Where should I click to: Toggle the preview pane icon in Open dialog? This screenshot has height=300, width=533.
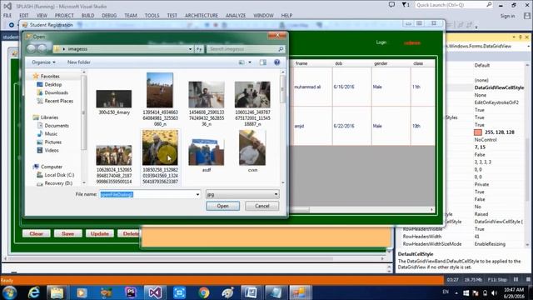point(263,62)
